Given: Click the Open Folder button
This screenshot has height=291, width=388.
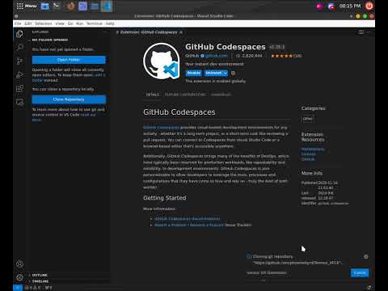Looking at the screenshot, I should [x=69, y=60].
